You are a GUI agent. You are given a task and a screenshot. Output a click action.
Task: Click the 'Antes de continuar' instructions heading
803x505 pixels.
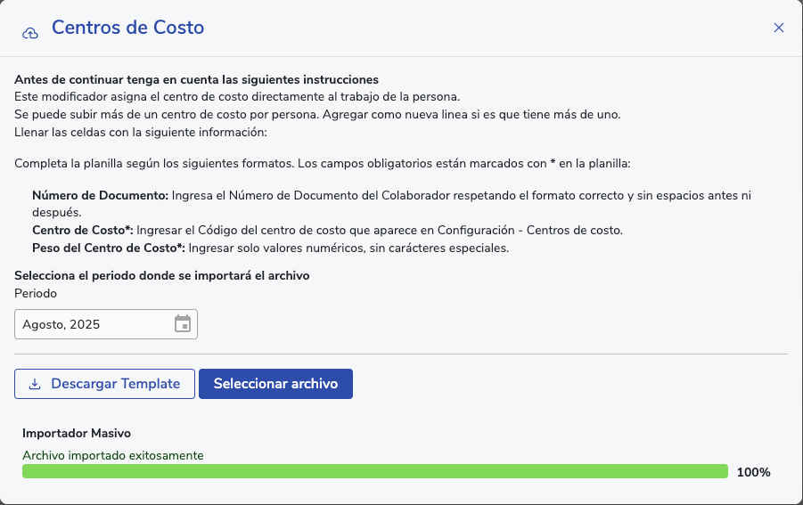196,79
